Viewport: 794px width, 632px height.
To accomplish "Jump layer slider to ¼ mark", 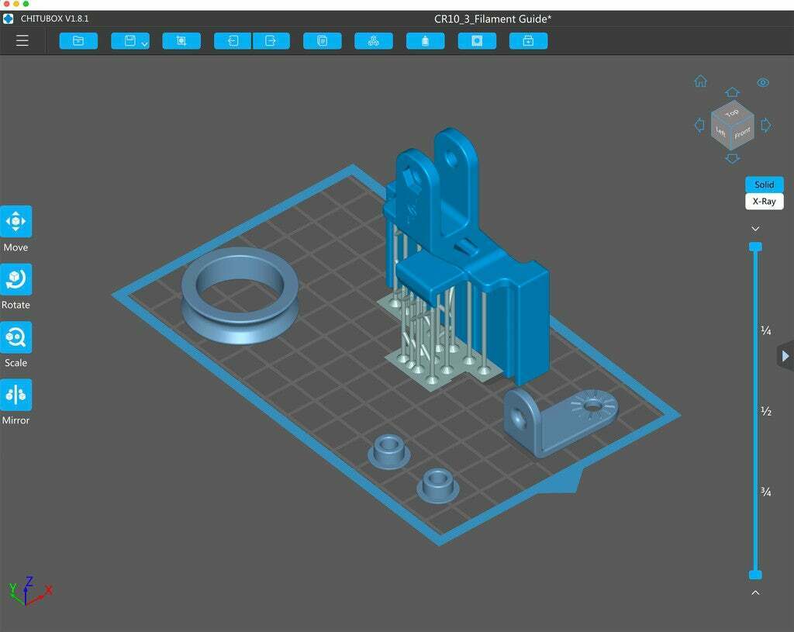I will click(765, 330).
